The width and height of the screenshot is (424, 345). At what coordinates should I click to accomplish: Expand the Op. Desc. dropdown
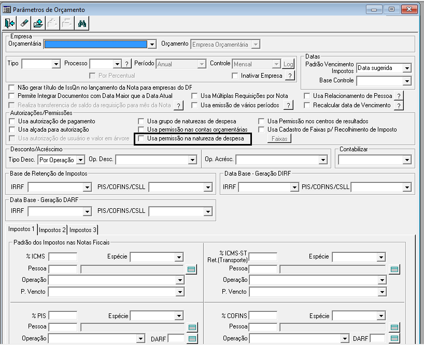coord(192,160)
